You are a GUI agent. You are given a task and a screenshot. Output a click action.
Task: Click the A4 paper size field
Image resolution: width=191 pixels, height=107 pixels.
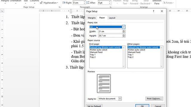(106, 27)
